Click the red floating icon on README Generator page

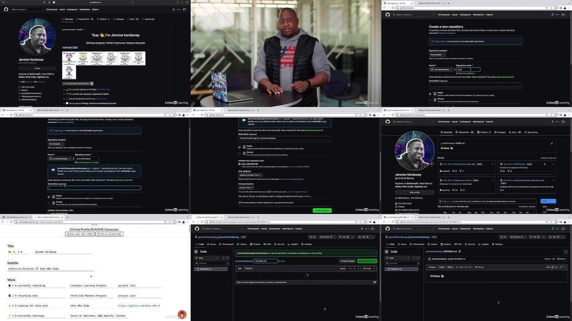182,315
